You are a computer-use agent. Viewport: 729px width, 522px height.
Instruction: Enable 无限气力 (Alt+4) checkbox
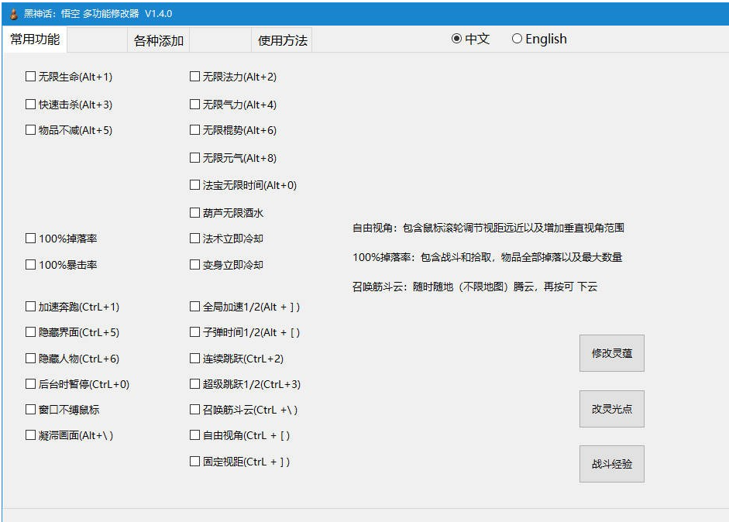[x=195, y=105]
